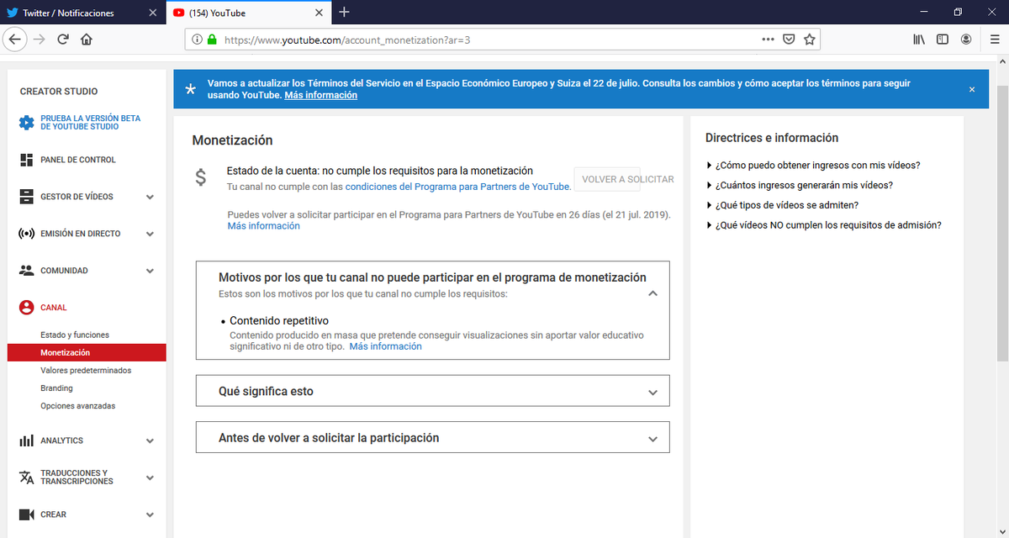
Task: Dismiss the blue terms update banner
Action: [972, 89]
